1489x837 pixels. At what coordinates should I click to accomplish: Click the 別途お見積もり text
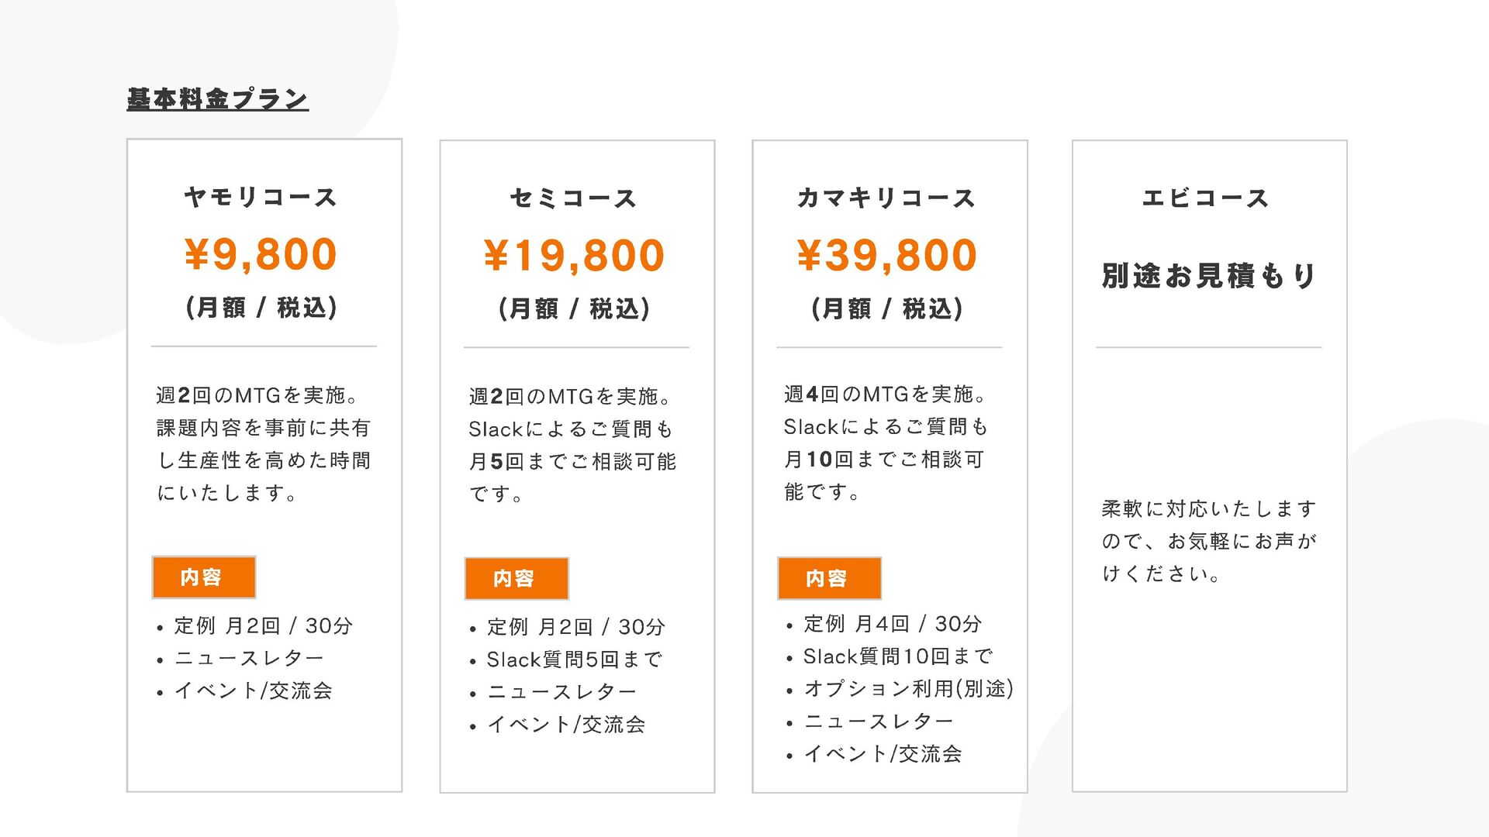click(x=1209, y=275)
